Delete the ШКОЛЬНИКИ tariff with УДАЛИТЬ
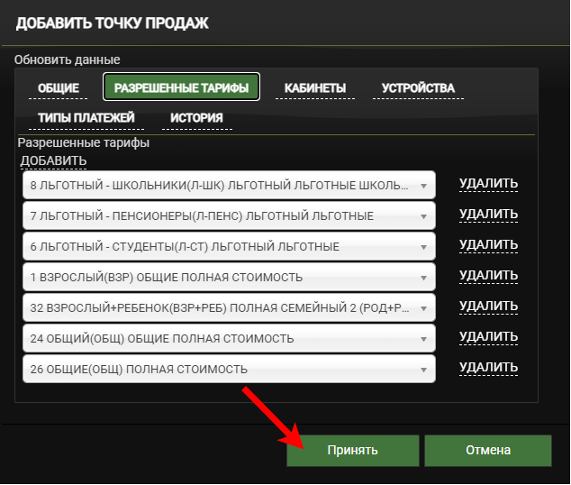Screen dimensions: 571x485 point(488,184)
